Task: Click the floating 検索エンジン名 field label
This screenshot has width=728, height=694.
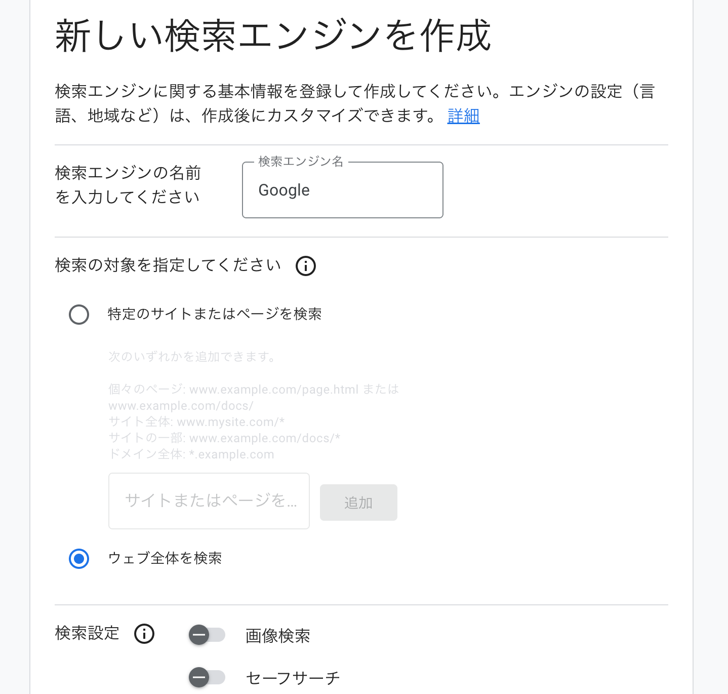Action: pyautogui.click(x=301, y=162)
